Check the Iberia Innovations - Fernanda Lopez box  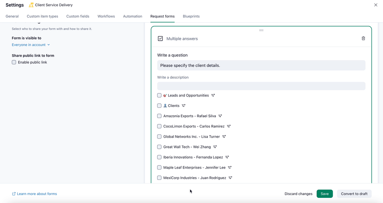(x=159, y=157)
